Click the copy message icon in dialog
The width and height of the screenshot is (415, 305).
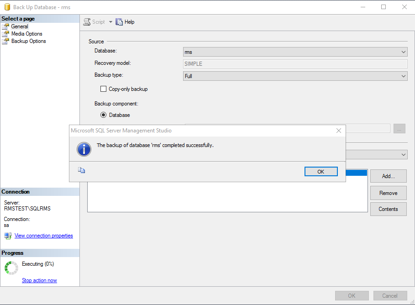point(82,170)
